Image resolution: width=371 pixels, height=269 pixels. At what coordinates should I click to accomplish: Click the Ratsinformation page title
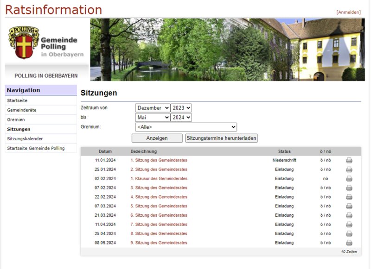click(53, 10)
